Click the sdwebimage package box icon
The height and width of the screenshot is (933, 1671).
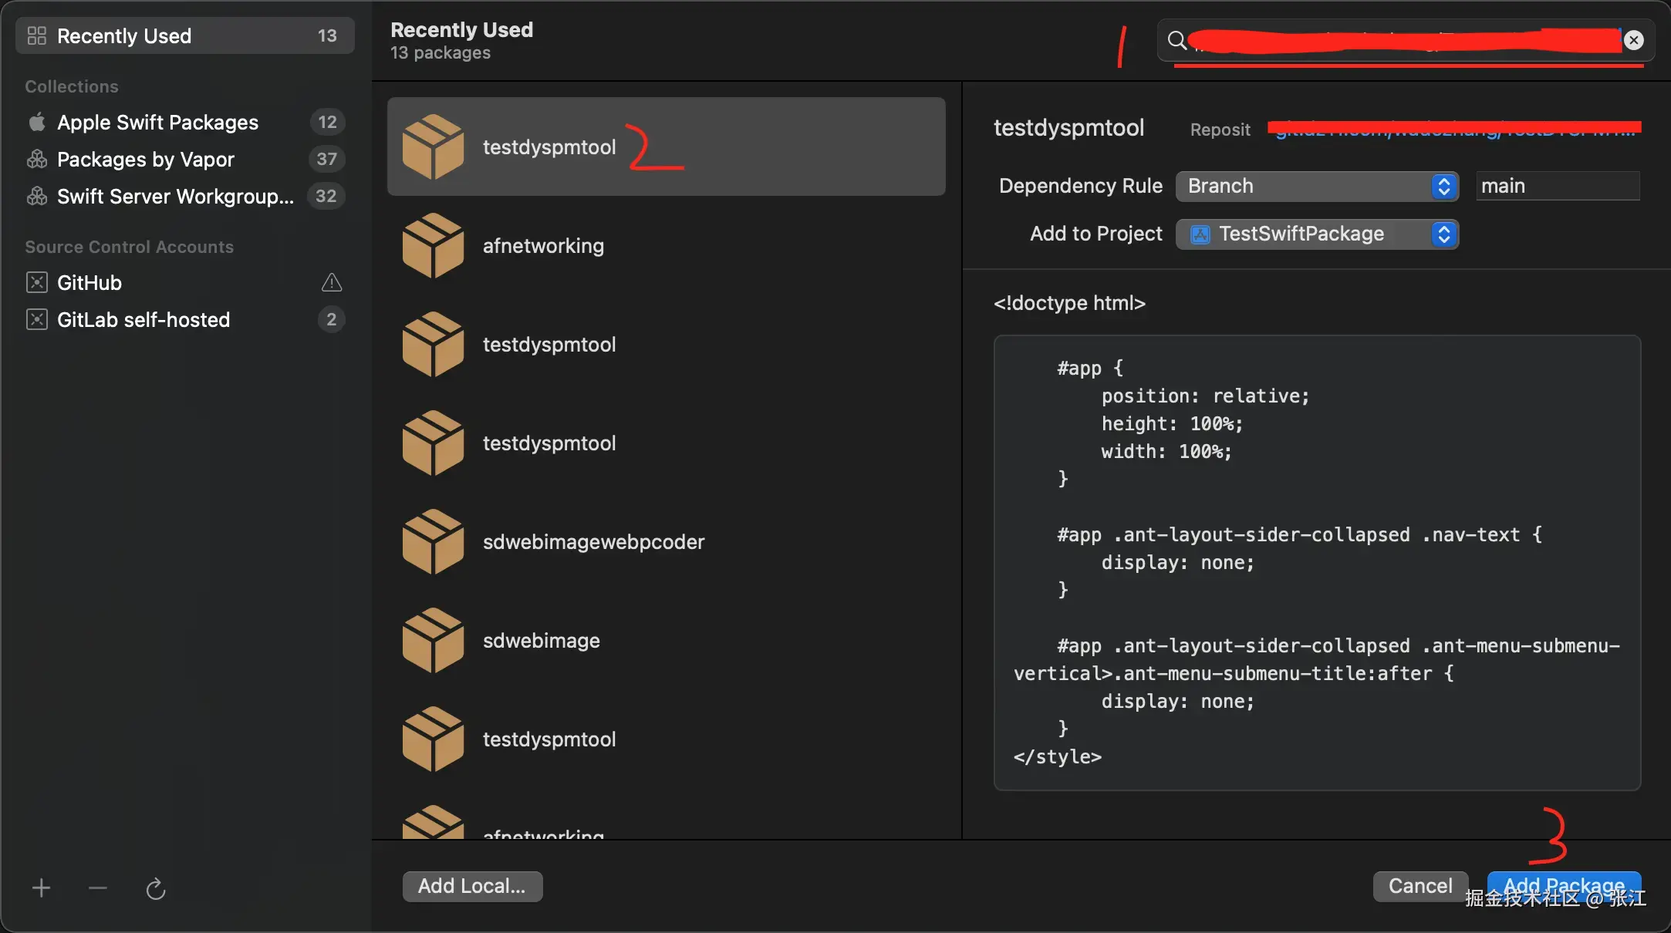tap(433, 641)
